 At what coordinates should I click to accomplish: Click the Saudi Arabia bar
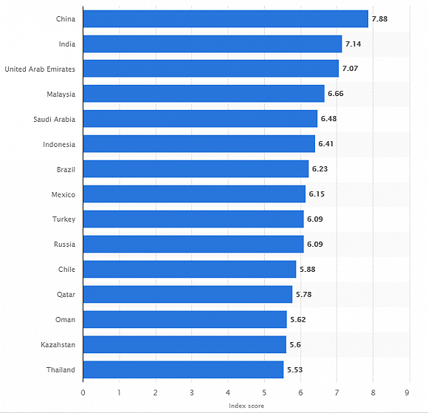coord(201,119)
